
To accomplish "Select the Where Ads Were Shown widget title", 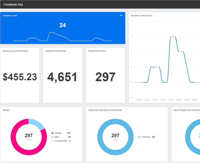I will point(105,110).
